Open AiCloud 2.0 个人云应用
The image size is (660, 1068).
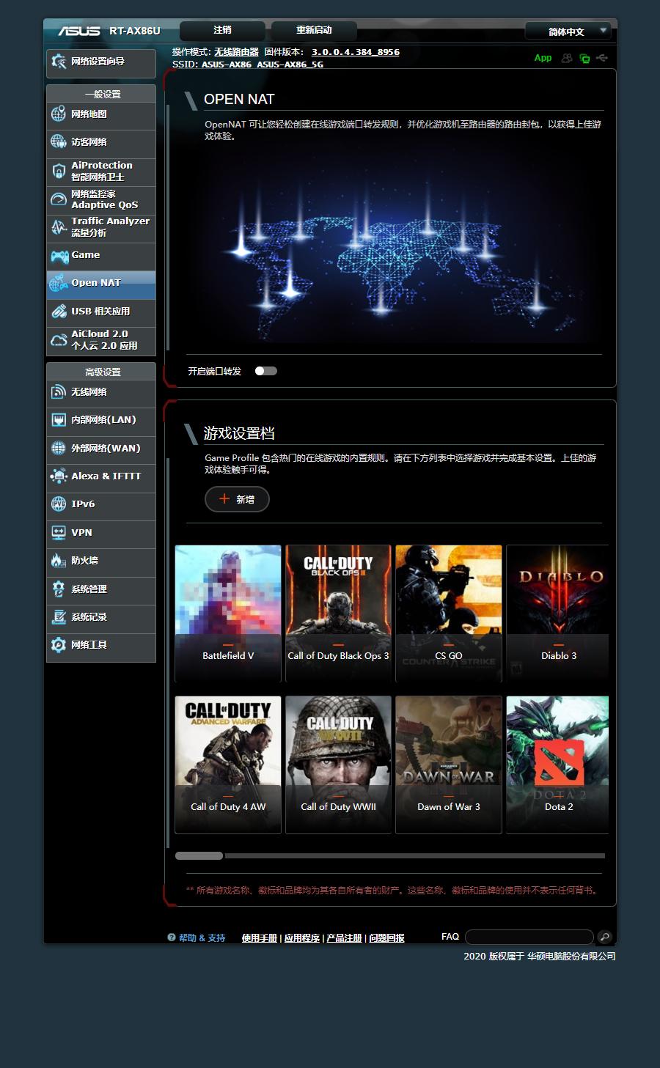click(x=100, y=339)
